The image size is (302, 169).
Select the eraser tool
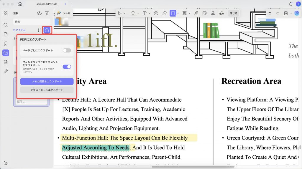point(164,13)
